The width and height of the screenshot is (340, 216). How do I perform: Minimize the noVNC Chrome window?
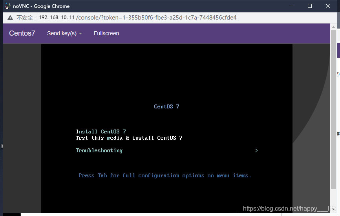[292, 6]
